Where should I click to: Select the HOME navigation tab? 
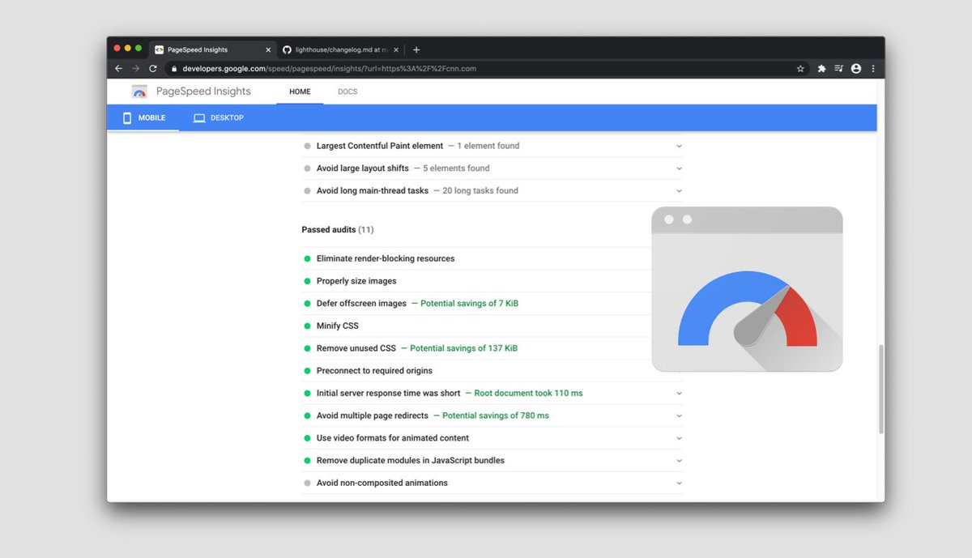[x=300, y=92]
